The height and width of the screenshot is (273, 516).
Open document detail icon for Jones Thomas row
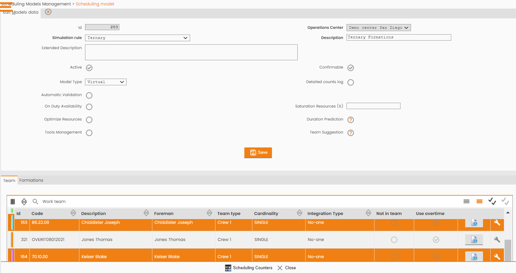pos(474,240)
